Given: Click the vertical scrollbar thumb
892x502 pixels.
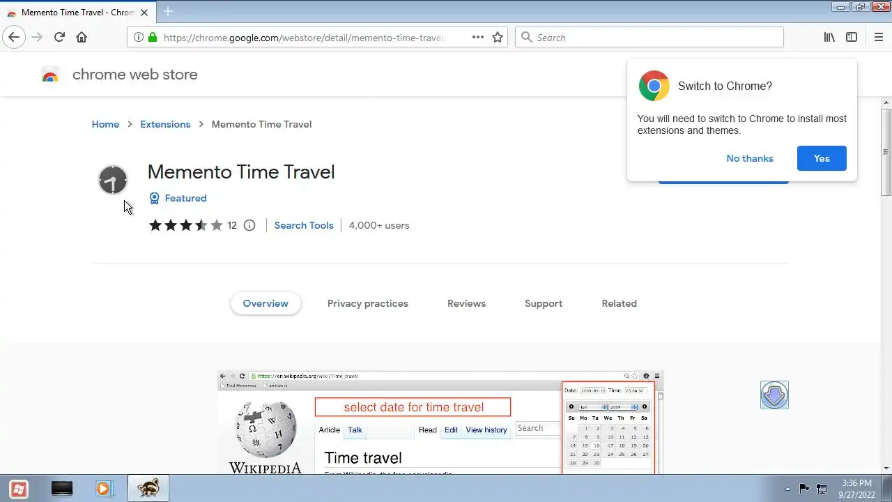Looking at the screenshot, I should point(886,152).
